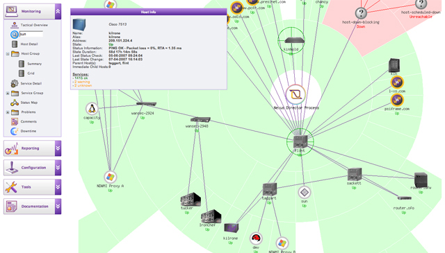Select the wansec-2924 switch node
The width and height of the screenshot is (445, 253).
pos(146,104)
